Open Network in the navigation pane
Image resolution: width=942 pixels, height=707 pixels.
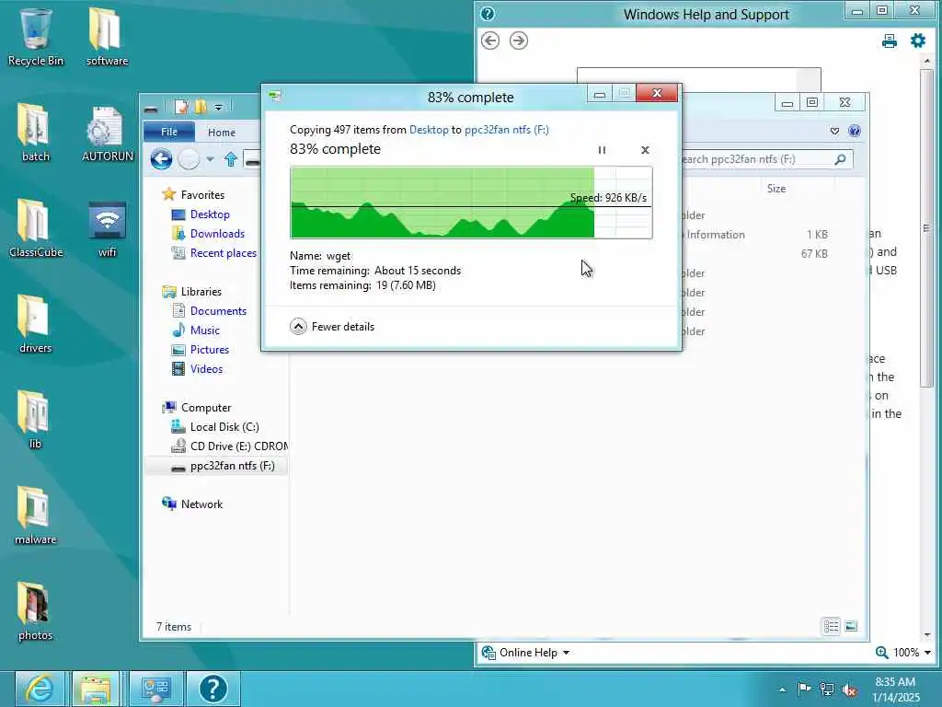pyautogui.click(x=201, y=504)
